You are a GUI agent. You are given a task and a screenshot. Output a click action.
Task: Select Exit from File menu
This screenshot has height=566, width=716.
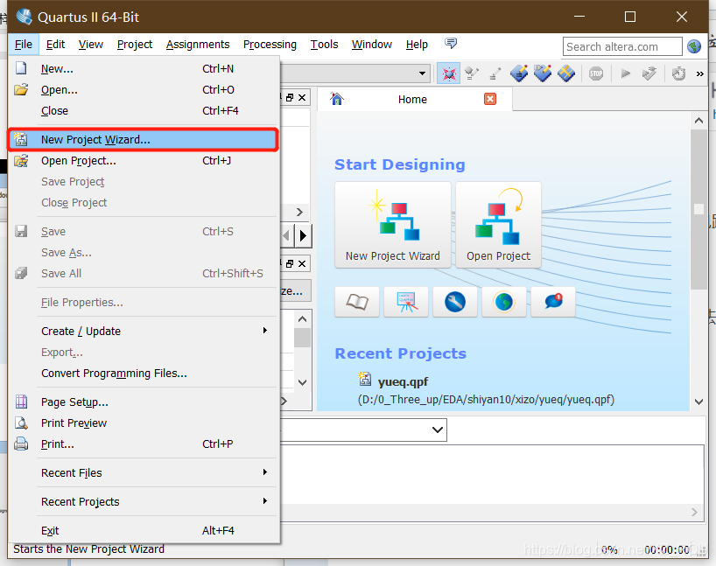coord(143,530)
